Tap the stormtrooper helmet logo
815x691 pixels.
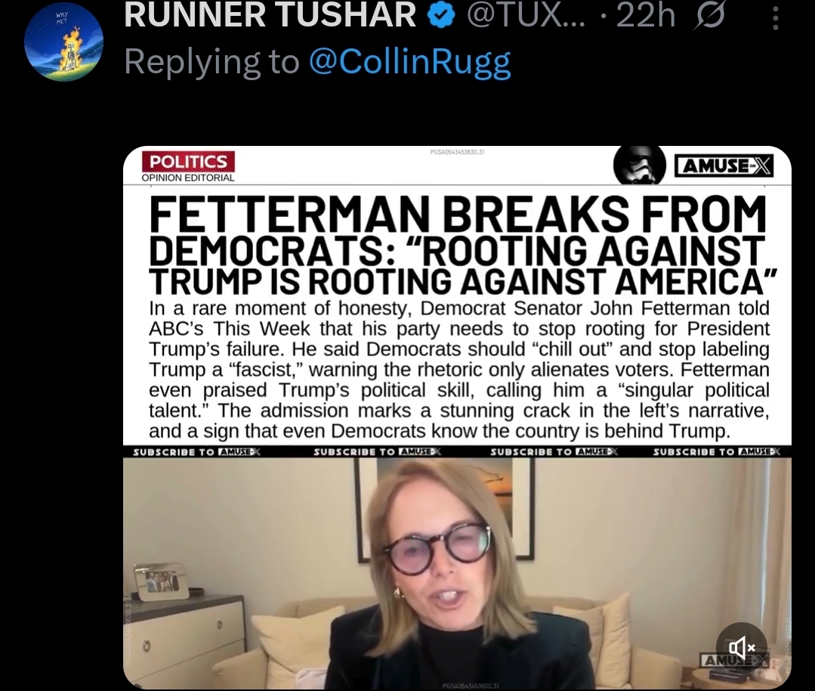(639, 165)
